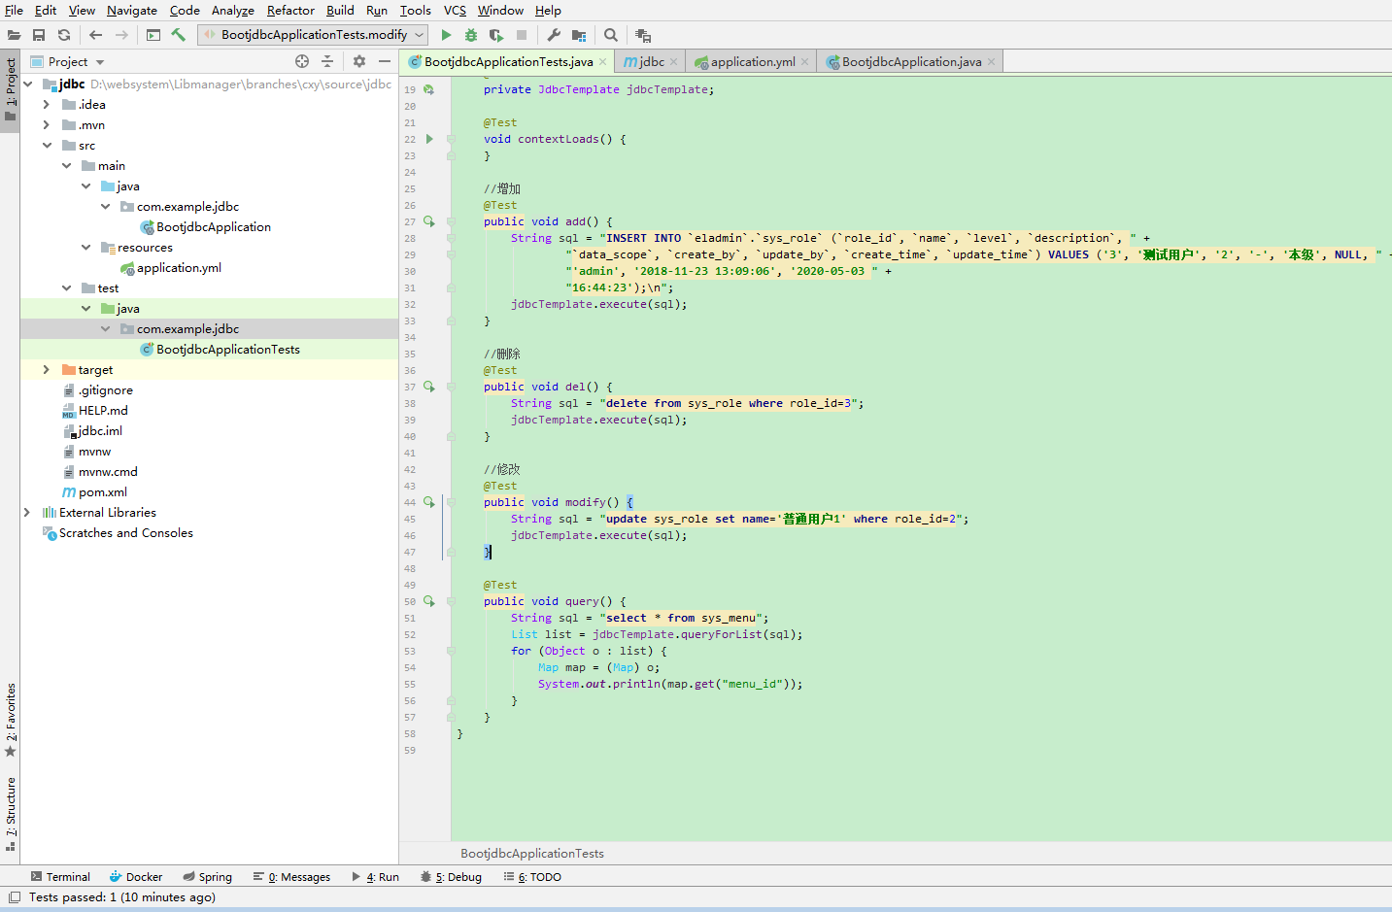Open the Terminal tool window
The image size is (1392, 912).
(60, 876)
